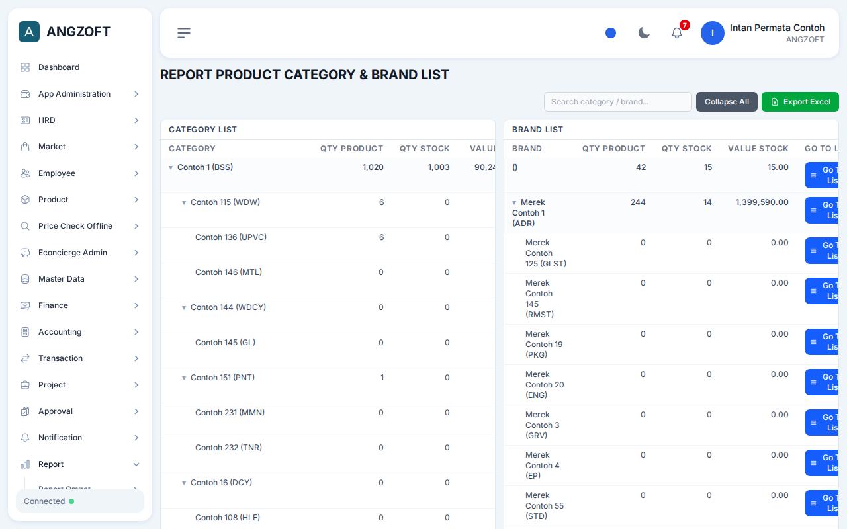Click the Transaction arrows icon
The image size is (847, 529).
coord(25,358)
